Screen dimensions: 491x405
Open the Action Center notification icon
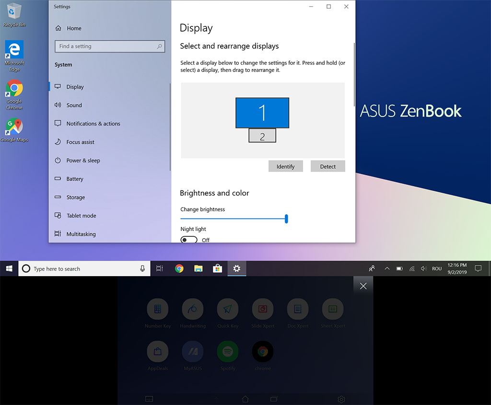click(478, 268)
